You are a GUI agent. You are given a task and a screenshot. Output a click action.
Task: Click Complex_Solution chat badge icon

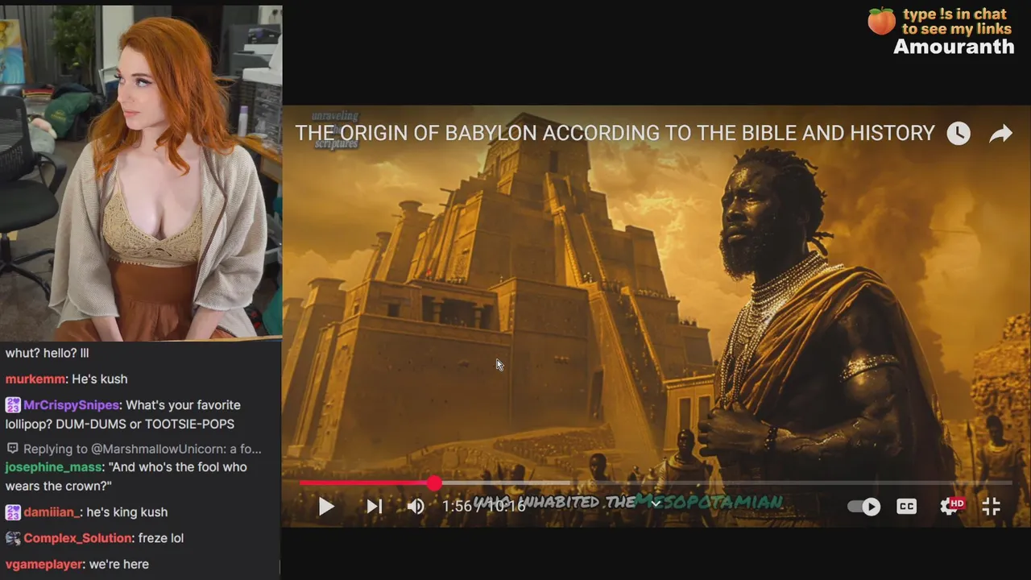(13, 538)
